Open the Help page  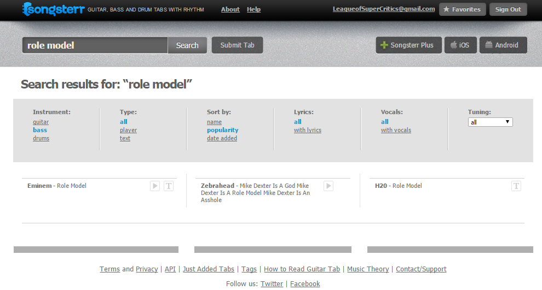click(253, 9)
